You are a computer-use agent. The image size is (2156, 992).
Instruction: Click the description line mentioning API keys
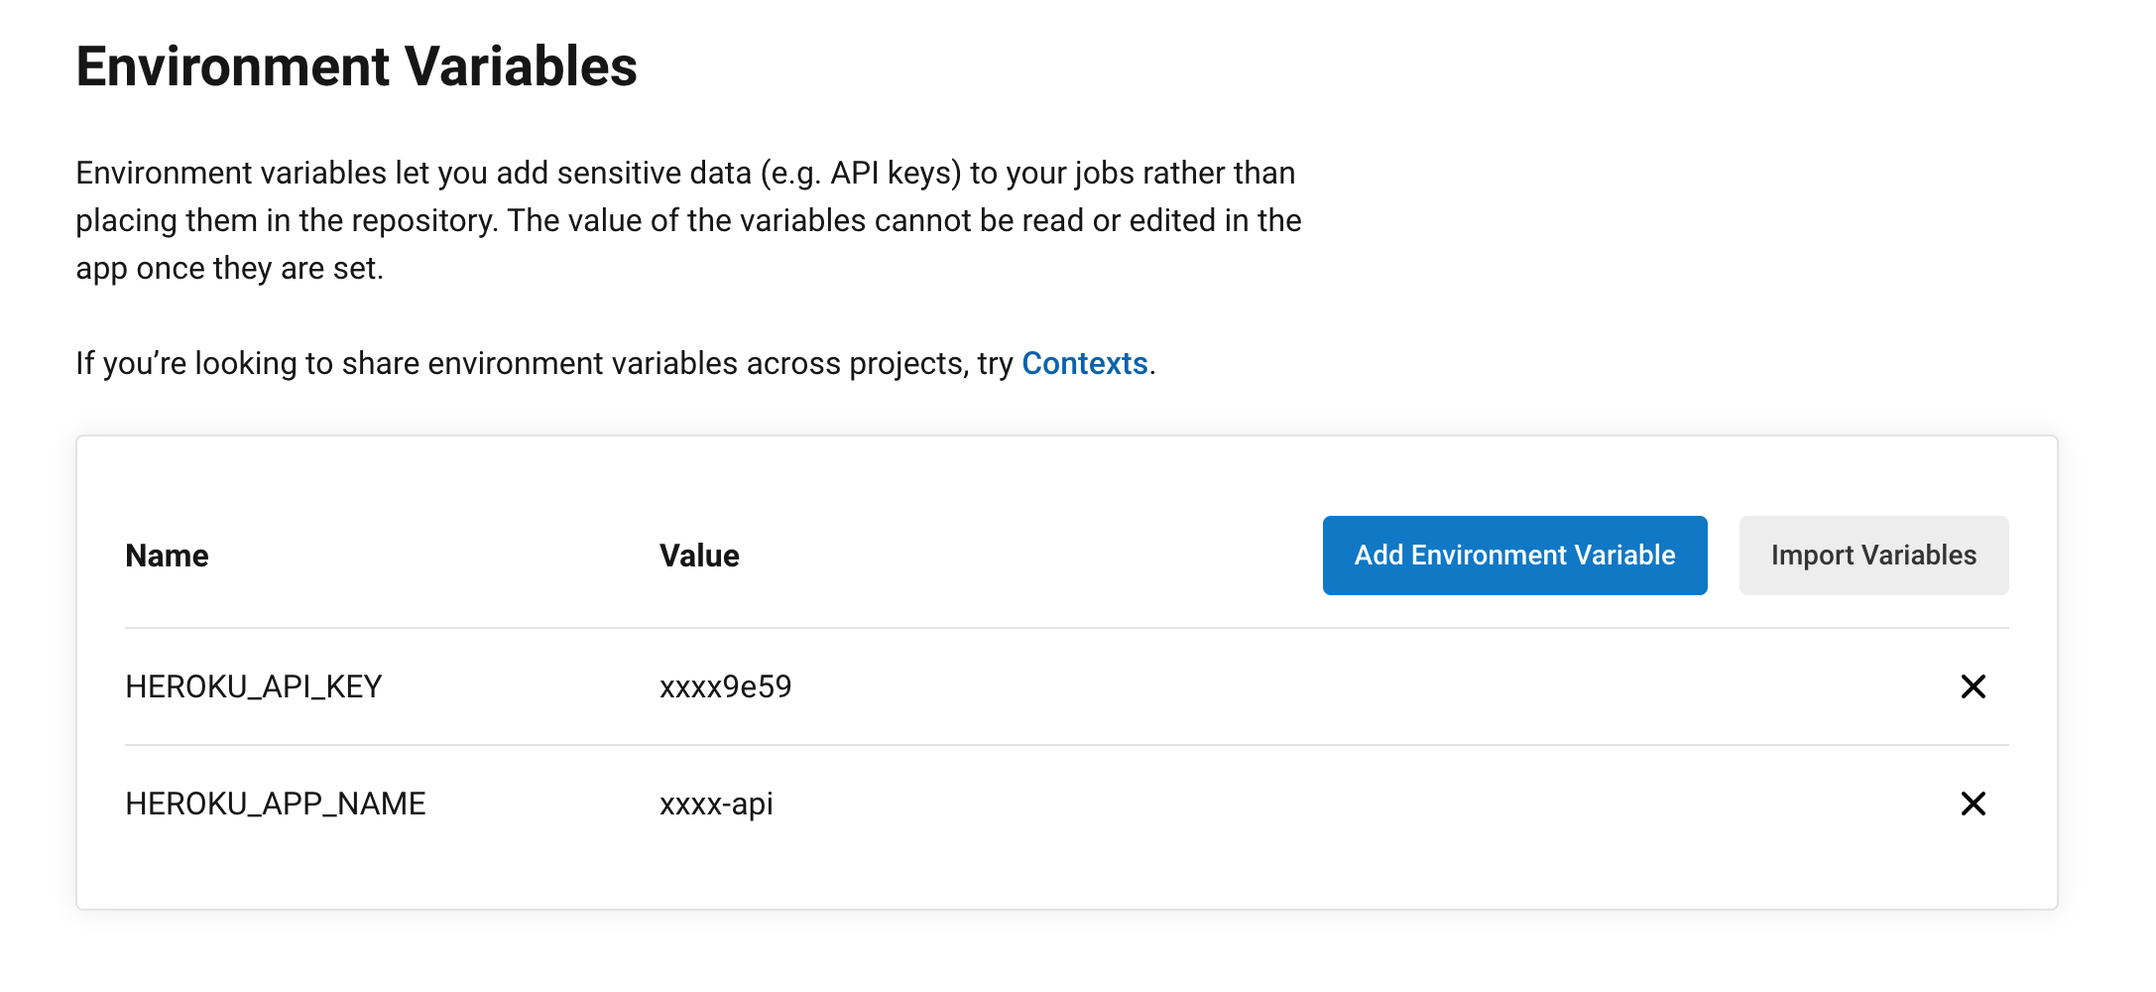(684, 174)
